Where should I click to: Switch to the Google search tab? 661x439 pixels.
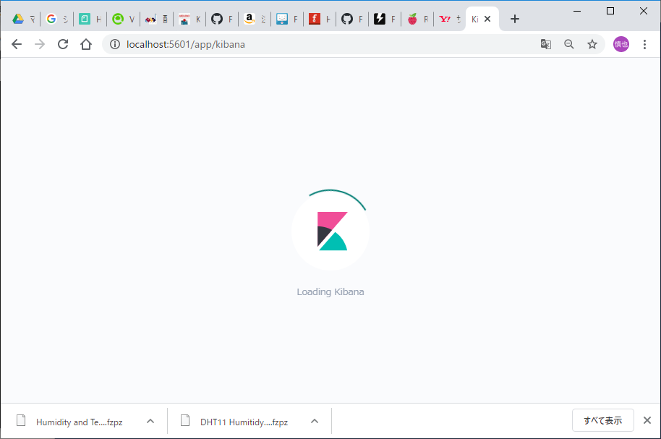(56, 19)
